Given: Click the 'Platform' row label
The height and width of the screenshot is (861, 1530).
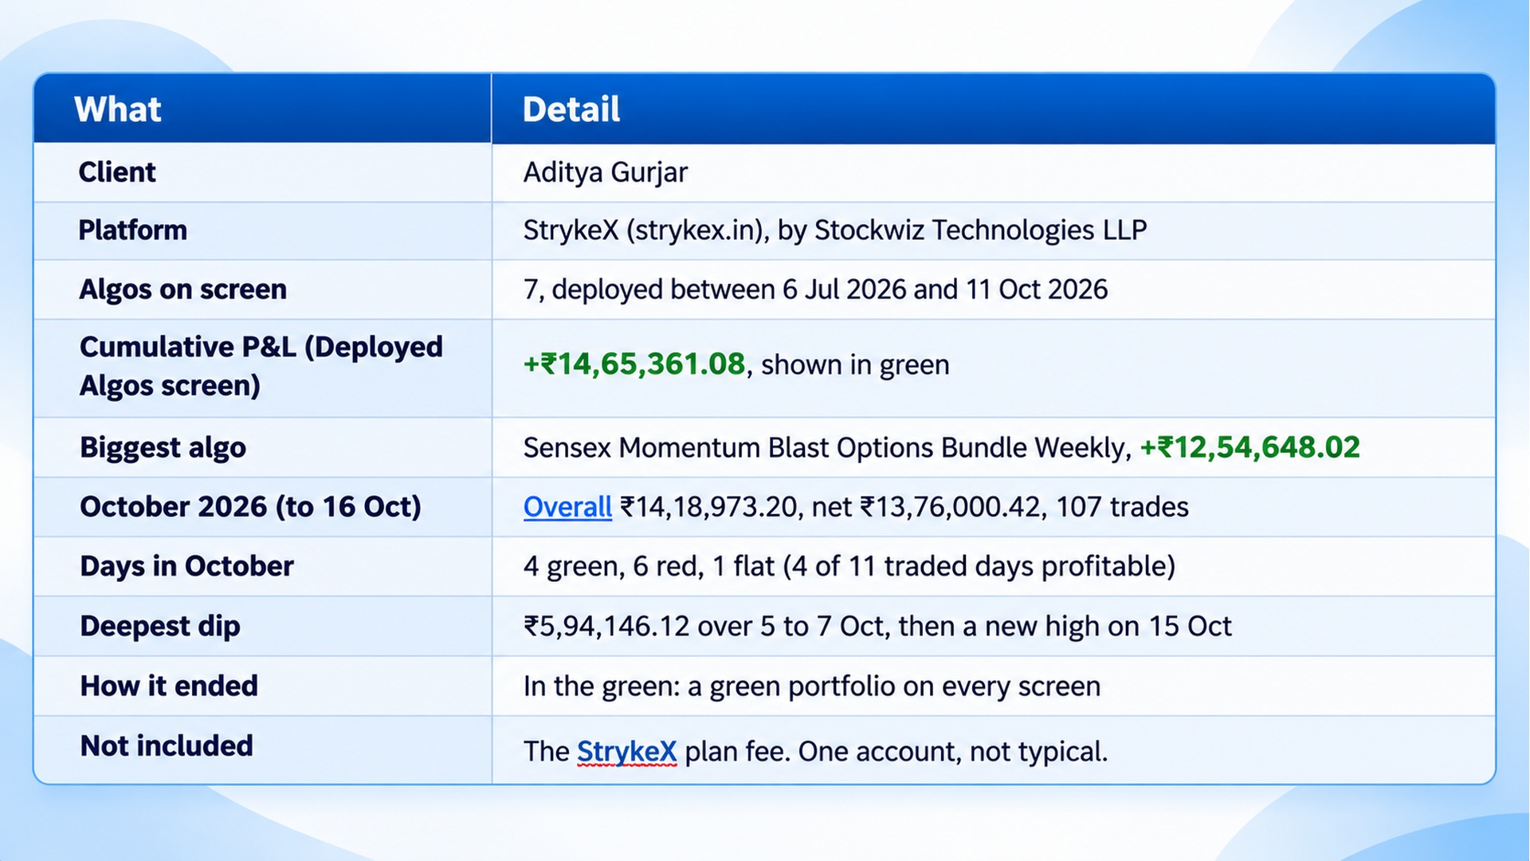Looking at the screenshot, I should pos(133,230).
